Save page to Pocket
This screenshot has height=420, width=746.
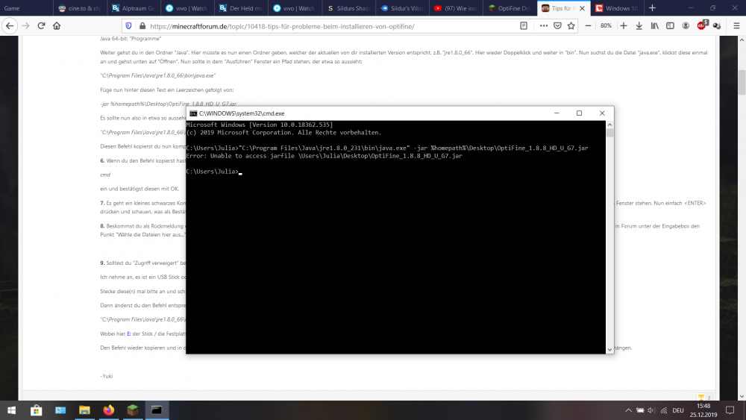coord(557,26)
